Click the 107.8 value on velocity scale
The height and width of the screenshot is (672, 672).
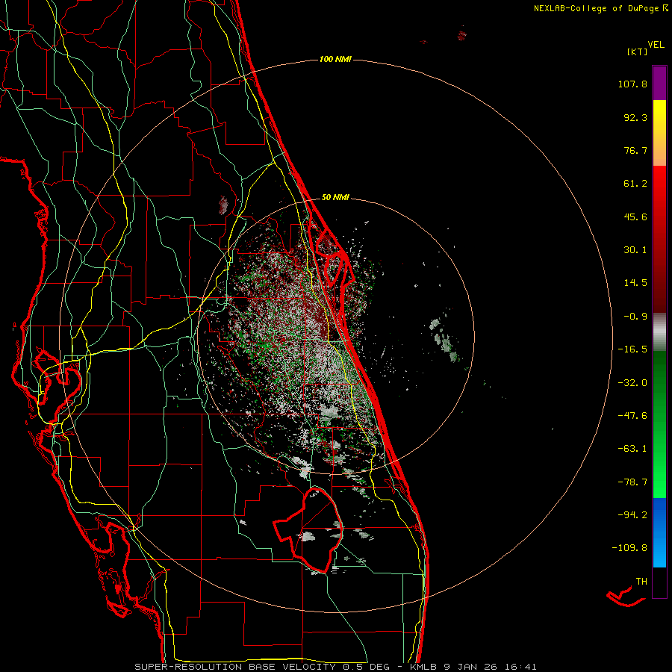[632, 84]
